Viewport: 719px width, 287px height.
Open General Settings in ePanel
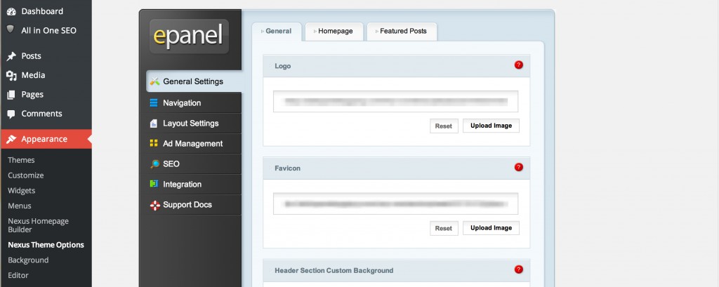click(x=194, y=81)
